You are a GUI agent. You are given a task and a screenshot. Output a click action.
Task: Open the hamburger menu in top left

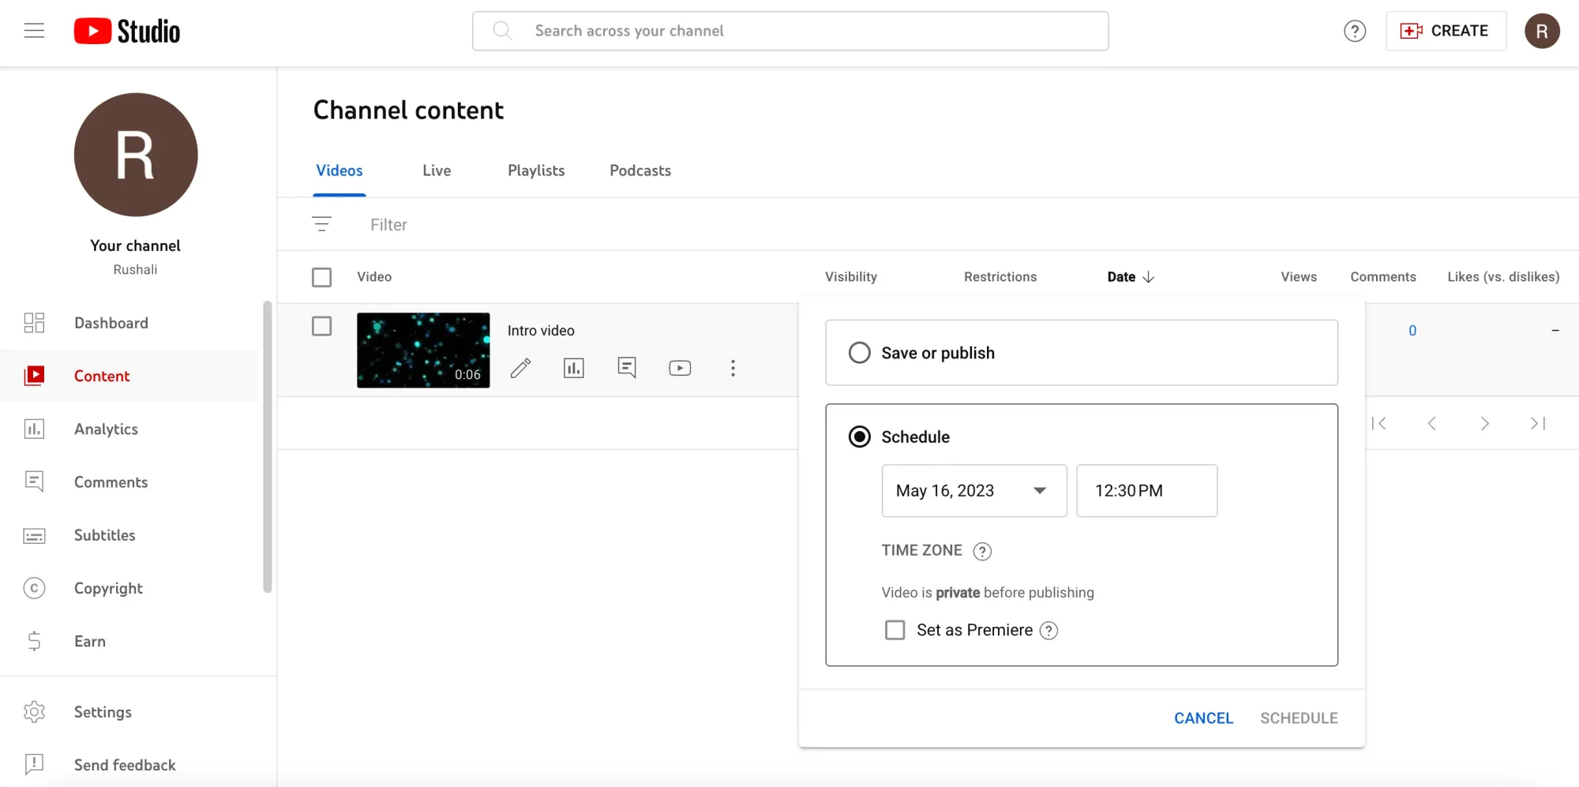click(x=34, y=31)
